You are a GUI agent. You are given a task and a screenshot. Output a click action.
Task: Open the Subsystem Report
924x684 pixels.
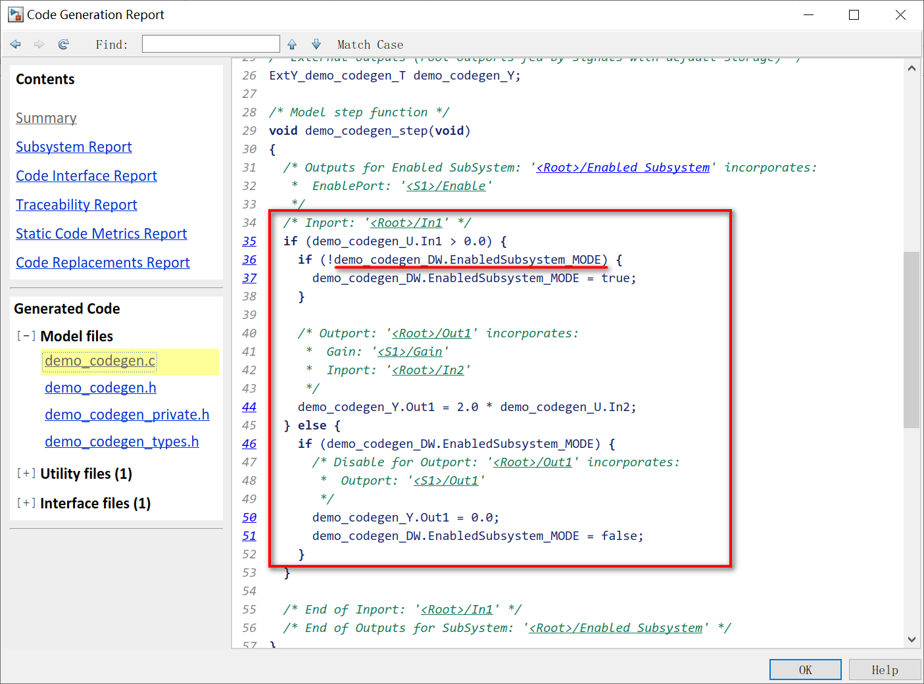click(74, 147)
